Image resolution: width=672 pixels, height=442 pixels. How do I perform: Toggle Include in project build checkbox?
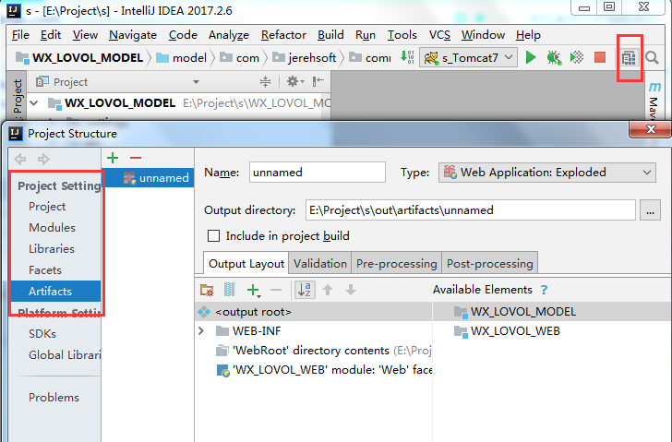click(x=213, y=236)
